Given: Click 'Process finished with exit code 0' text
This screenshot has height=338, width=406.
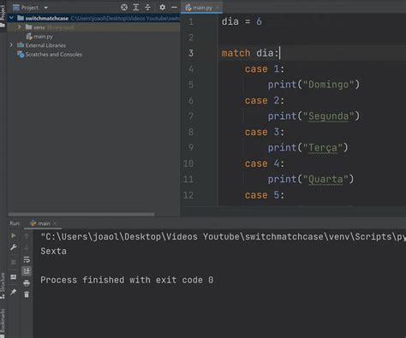Looking at the screenshot, I should pyautogui.click(x=127, y=280).
